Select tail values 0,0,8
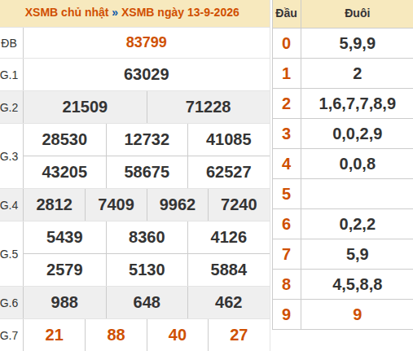The image size is (413, 351). [x=358, y=164]
